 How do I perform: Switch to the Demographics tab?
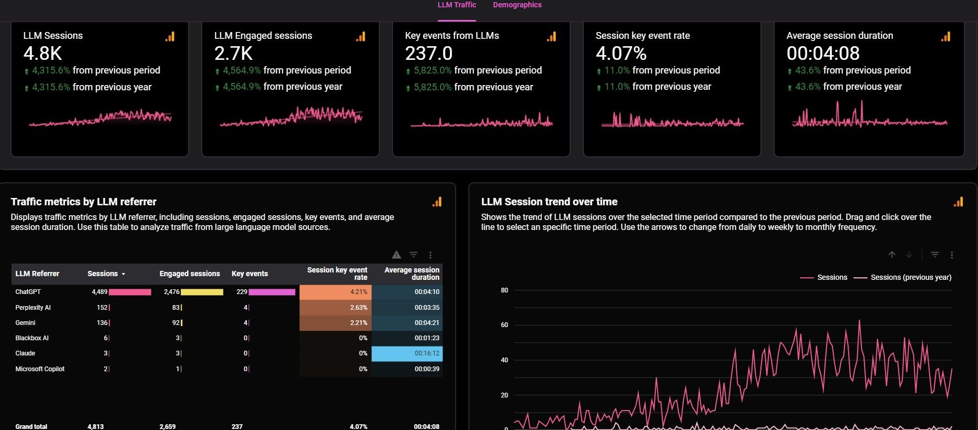(517, 5)
